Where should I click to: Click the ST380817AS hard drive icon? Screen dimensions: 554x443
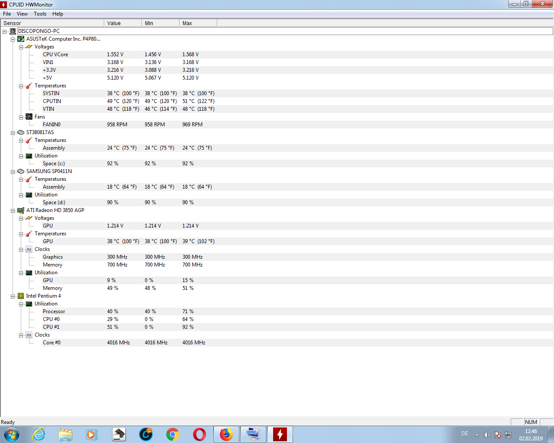pyautogui.click(x=21, y=132)
